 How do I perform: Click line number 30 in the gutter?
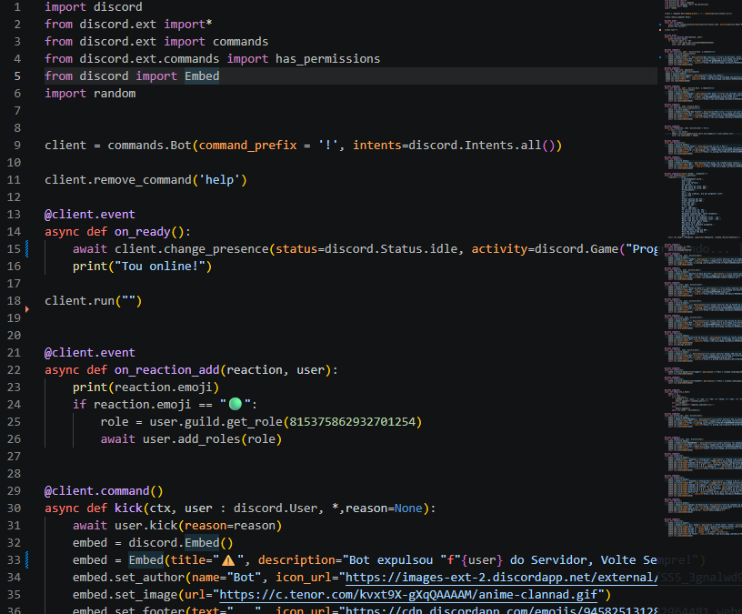tap(14, 508)
